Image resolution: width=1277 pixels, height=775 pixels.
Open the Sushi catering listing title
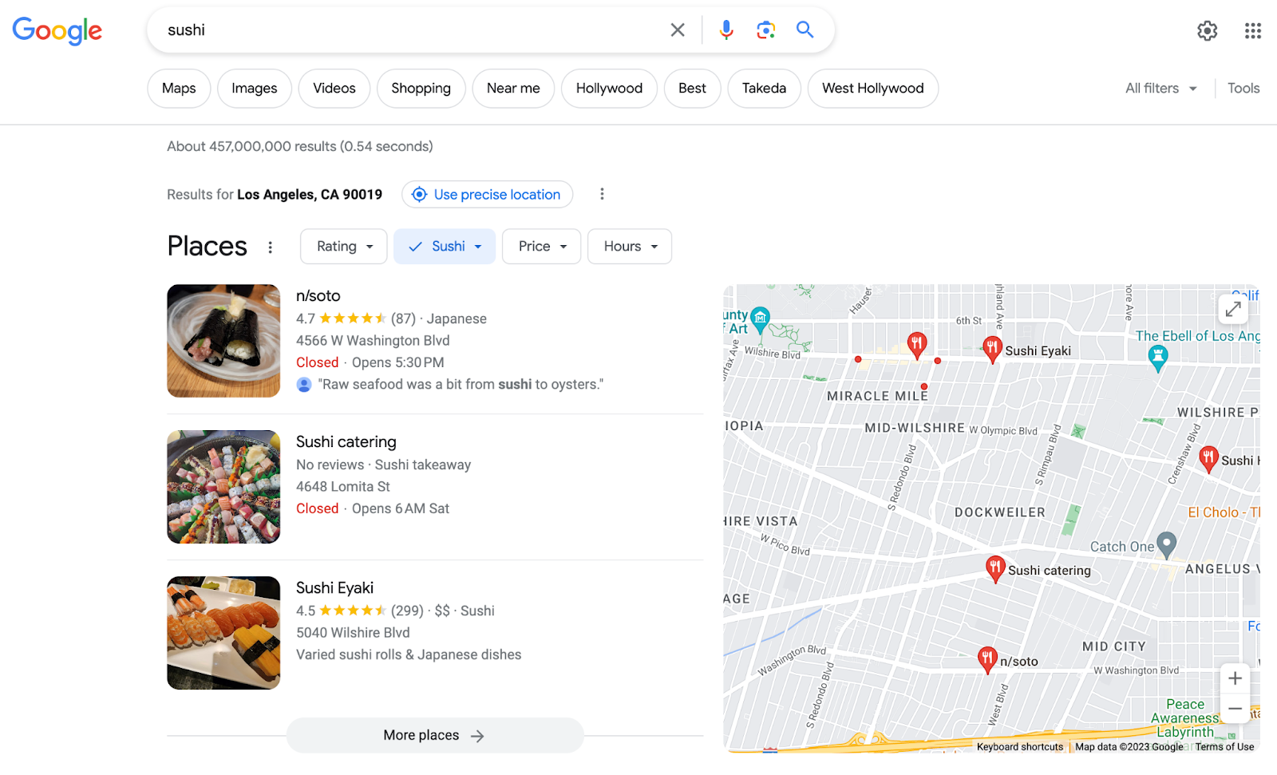pos(346,442)
